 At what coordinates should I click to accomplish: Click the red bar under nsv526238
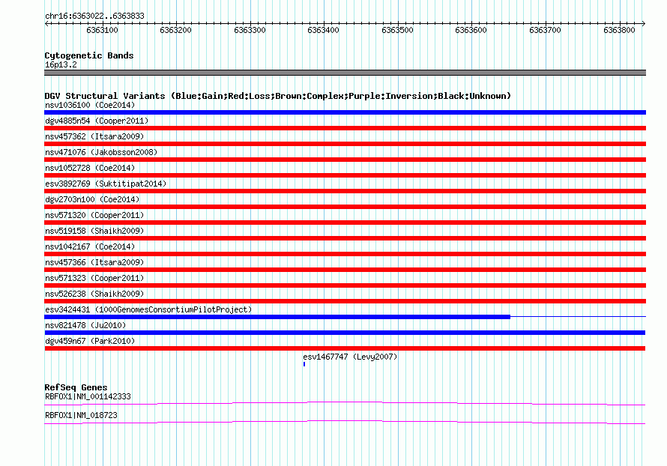click(345, 301)
